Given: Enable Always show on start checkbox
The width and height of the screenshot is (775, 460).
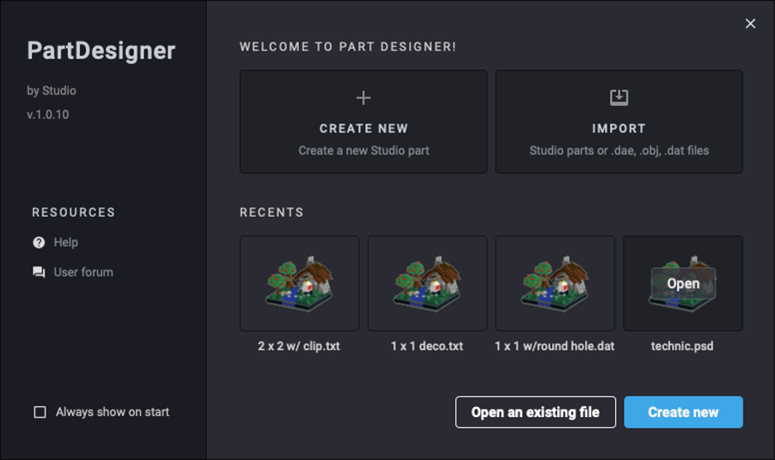Looking at the screenshot, I should point(40,412).
